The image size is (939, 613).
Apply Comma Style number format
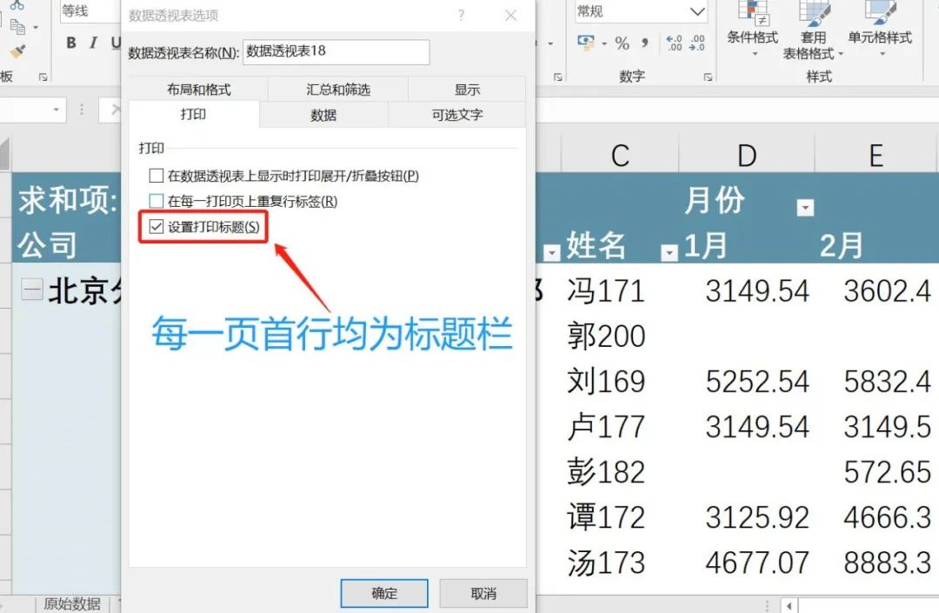click(645, 43)
